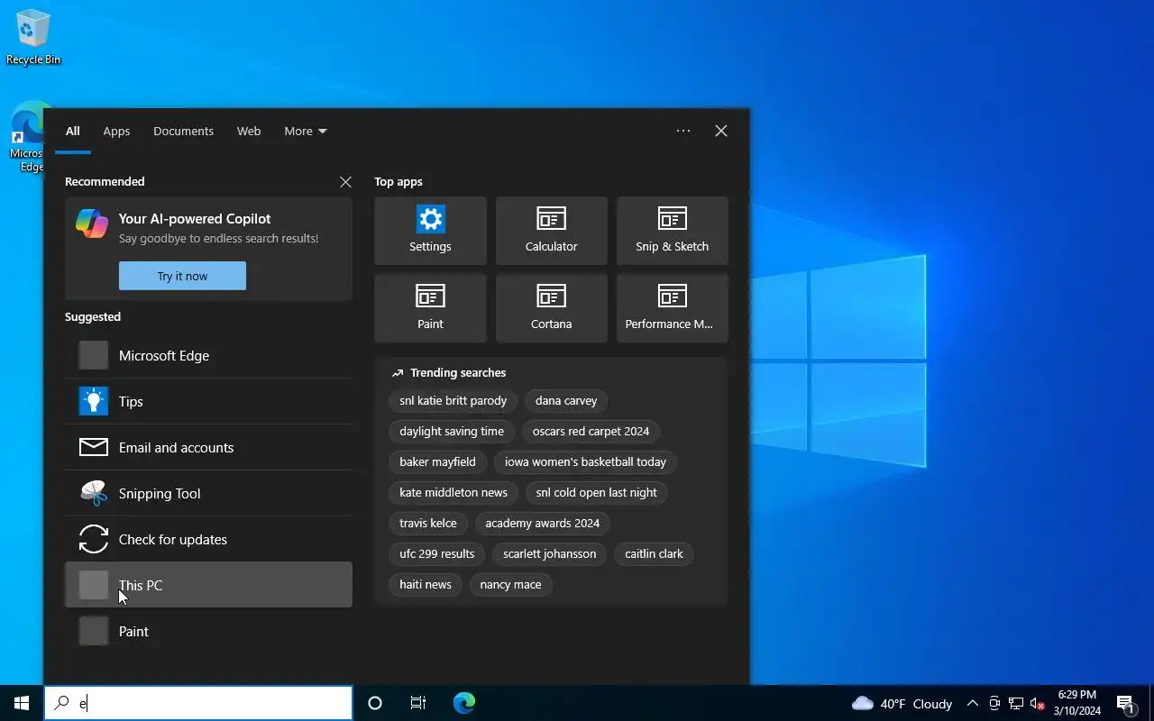Select Check for updates suggestion
The height and width of the screenshot is (721, 1154).
pyautogui.click(x=208, y=539)
